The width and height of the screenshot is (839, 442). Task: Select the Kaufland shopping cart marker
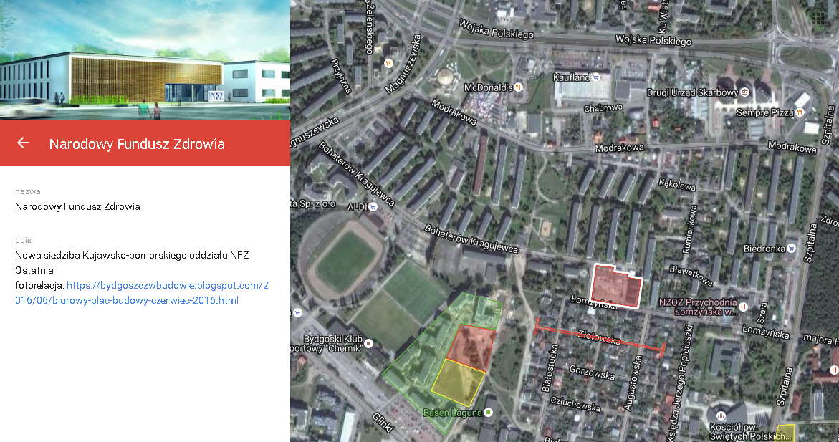(595, 77)
